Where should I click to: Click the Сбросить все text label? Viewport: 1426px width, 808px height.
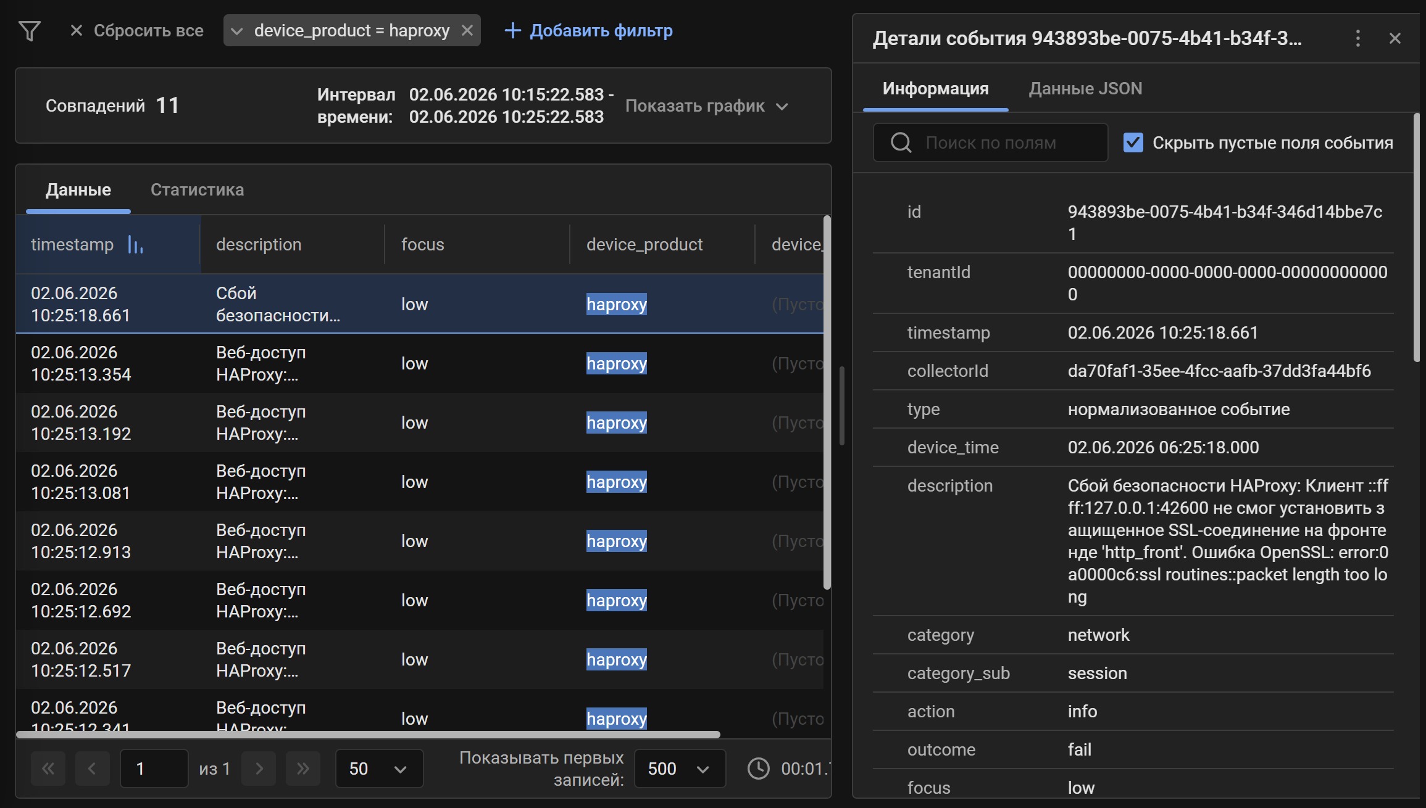click(148, 30)
